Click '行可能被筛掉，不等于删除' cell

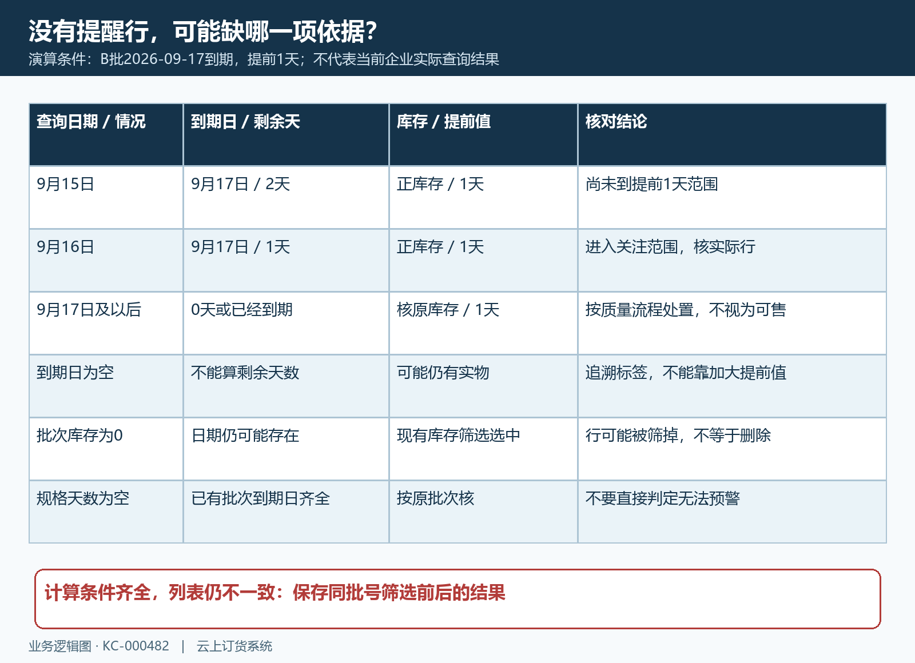(x=732, y=449)
